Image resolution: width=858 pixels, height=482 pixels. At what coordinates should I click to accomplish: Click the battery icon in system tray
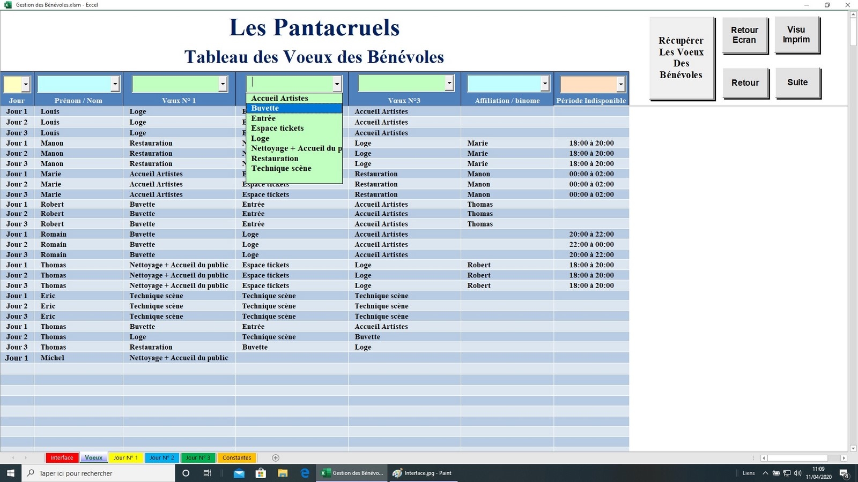776,473
